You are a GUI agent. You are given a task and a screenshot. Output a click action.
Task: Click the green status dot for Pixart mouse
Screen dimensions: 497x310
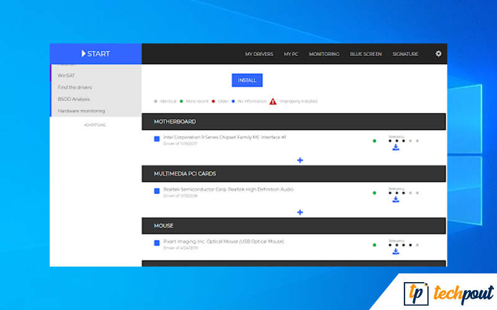pos(374,245)
